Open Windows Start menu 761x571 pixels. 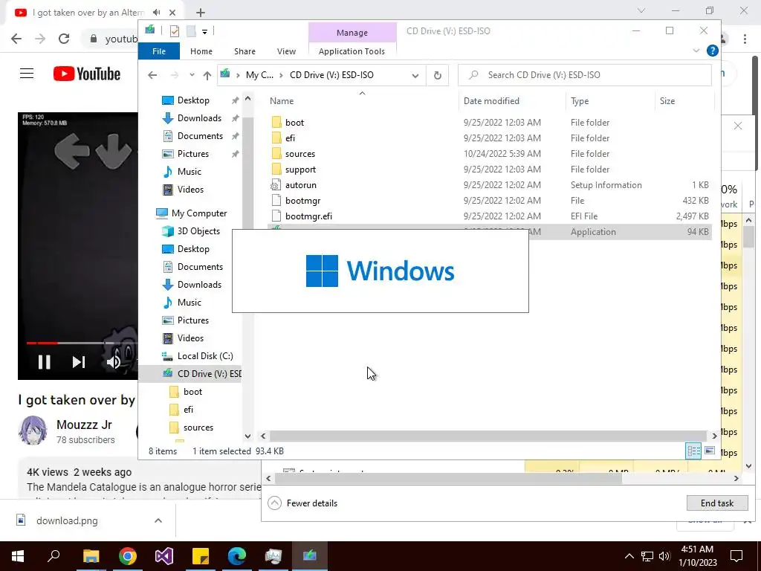(18, 556)
